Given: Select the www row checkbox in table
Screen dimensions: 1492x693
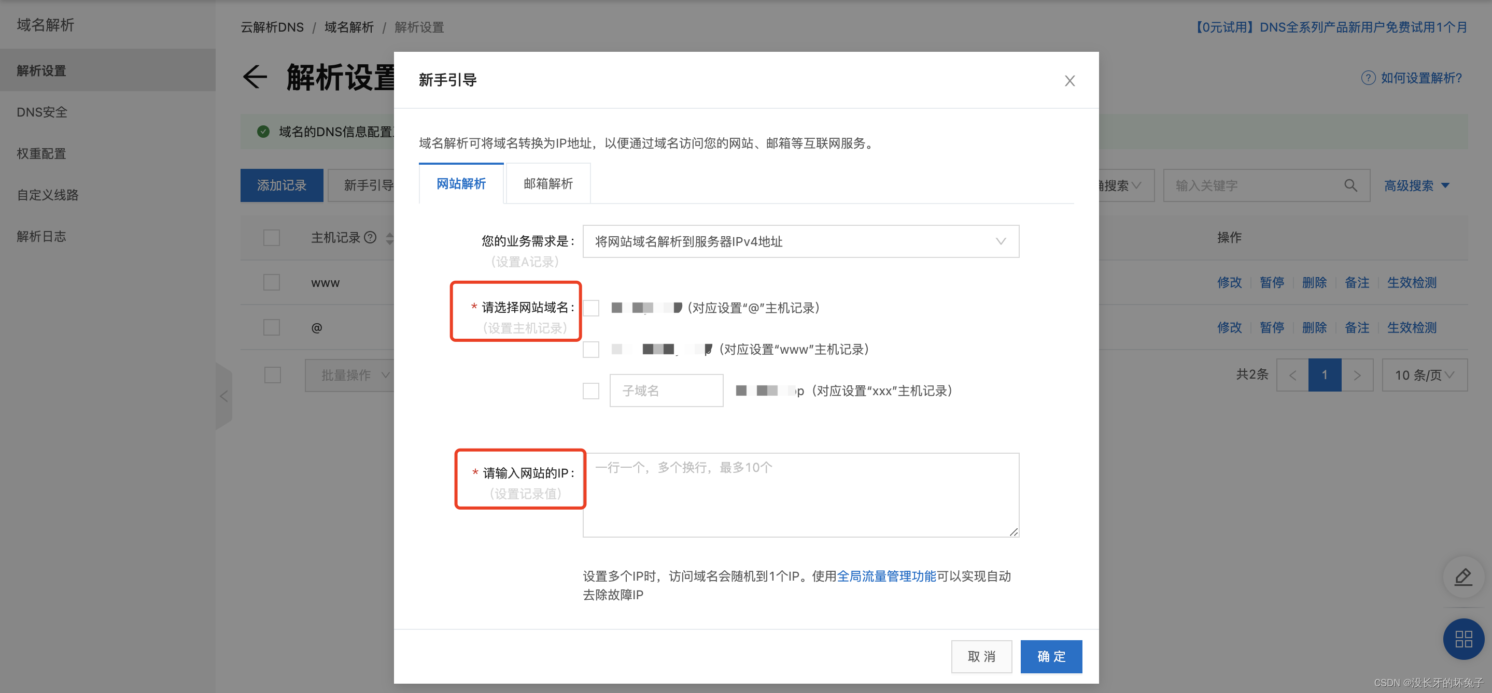Looking at the screenshot, I should 272,282.
